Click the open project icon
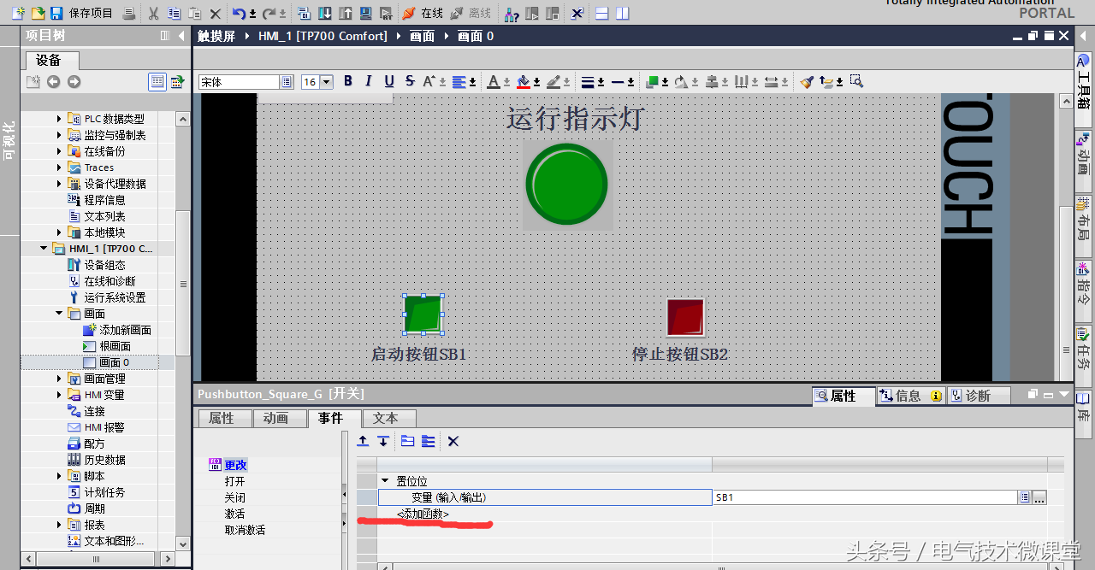Image resolution: width=1095 pixels, height=570 pixels. coord(38,13)
